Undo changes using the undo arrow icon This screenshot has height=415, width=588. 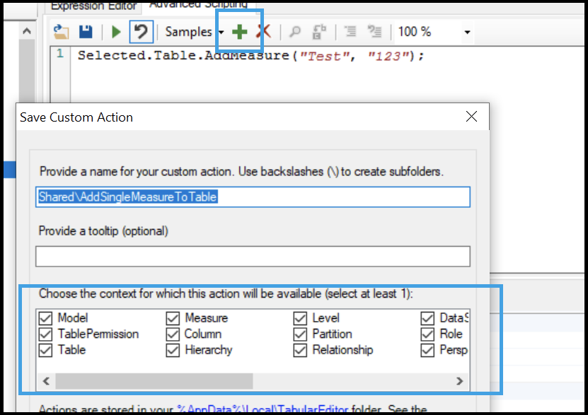(139, 31)
